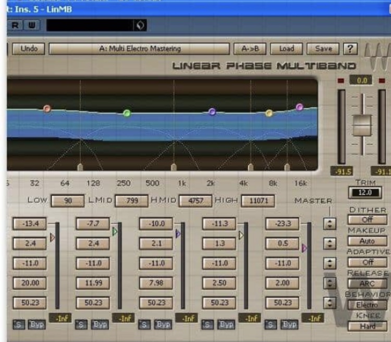Click the High crossover field showing 11071

point(258,201)
